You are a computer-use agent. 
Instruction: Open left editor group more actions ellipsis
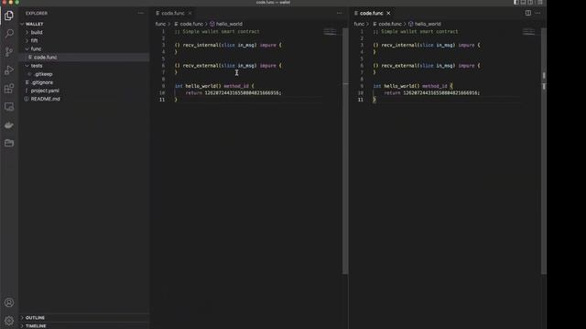339,13
